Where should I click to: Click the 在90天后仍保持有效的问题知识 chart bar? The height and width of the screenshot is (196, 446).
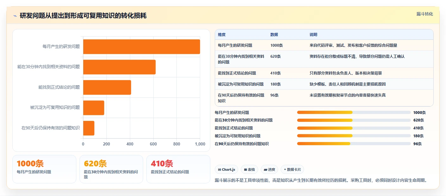pos(89,128)
